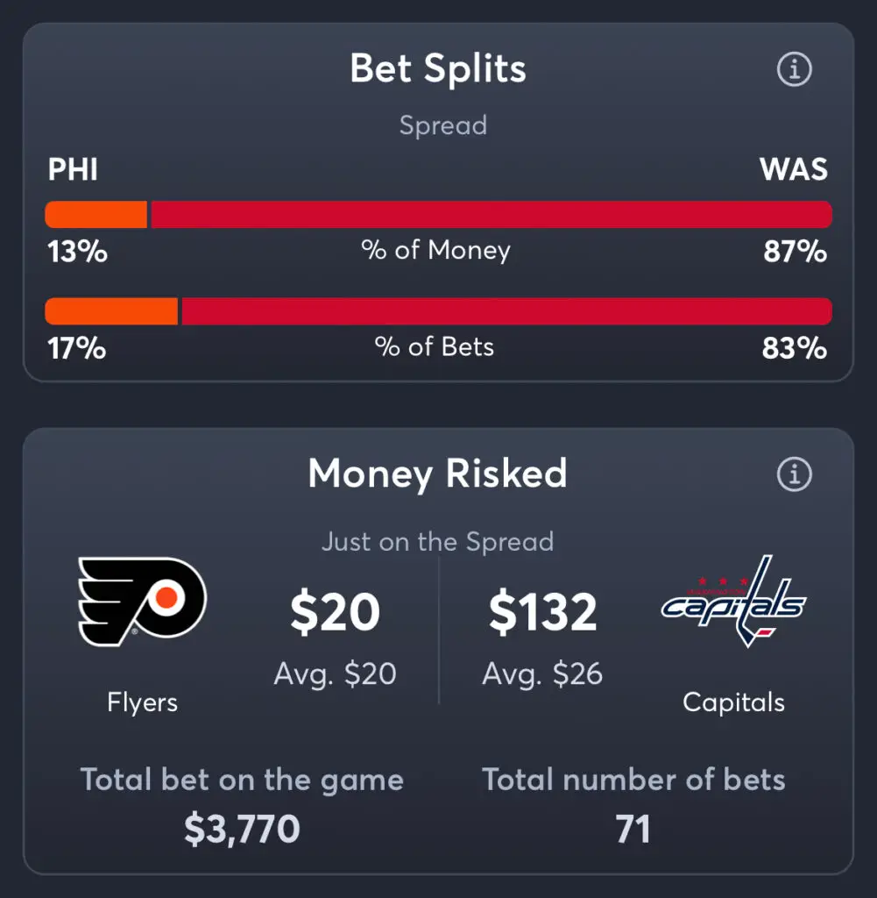Open the Bet Splits info icon
This screenshot has height=898, width=877.
click(x=794, y=69)
